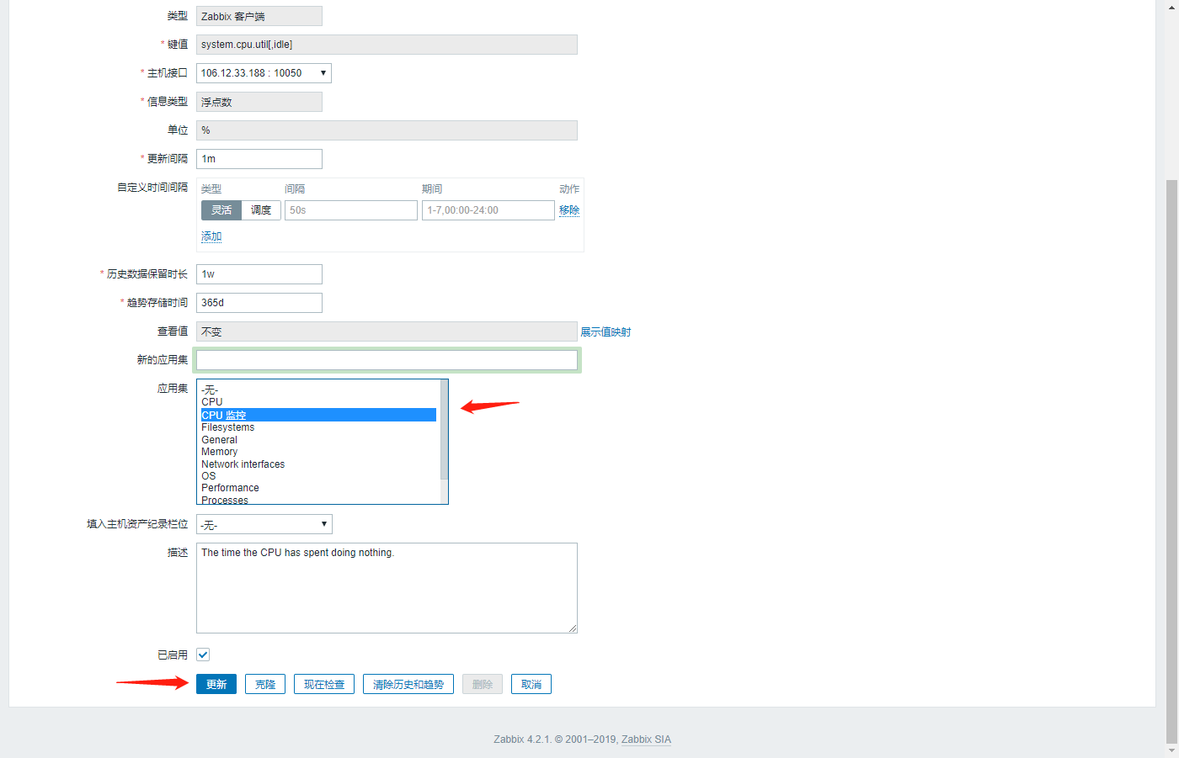Select Filesystems in the application list
The height and width of the screenshot is (758, 1179).
tap(318, 427)
